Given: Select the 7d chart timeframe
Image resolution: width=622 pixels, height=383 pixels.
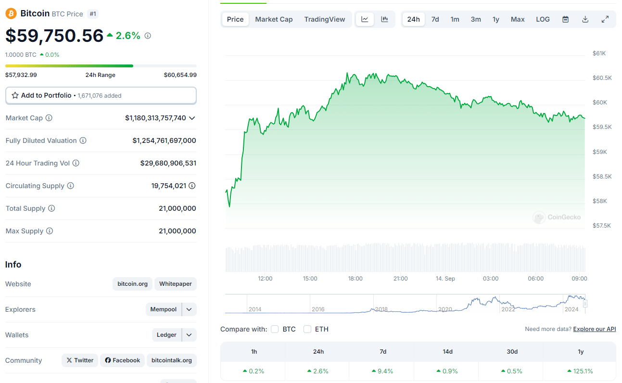Looking at the screenshot, I should [x=435, y=19].
